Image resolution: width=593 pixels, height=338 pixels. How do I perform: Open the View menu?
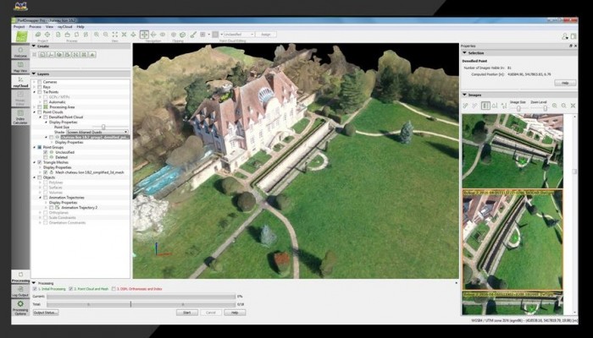tap(49, 27)
